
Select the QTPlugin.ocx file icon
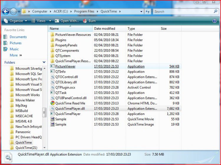click(x=52, y=87)
